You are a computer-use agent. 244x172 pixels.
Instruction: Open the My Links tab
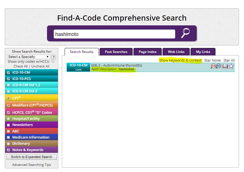[203, 52]
